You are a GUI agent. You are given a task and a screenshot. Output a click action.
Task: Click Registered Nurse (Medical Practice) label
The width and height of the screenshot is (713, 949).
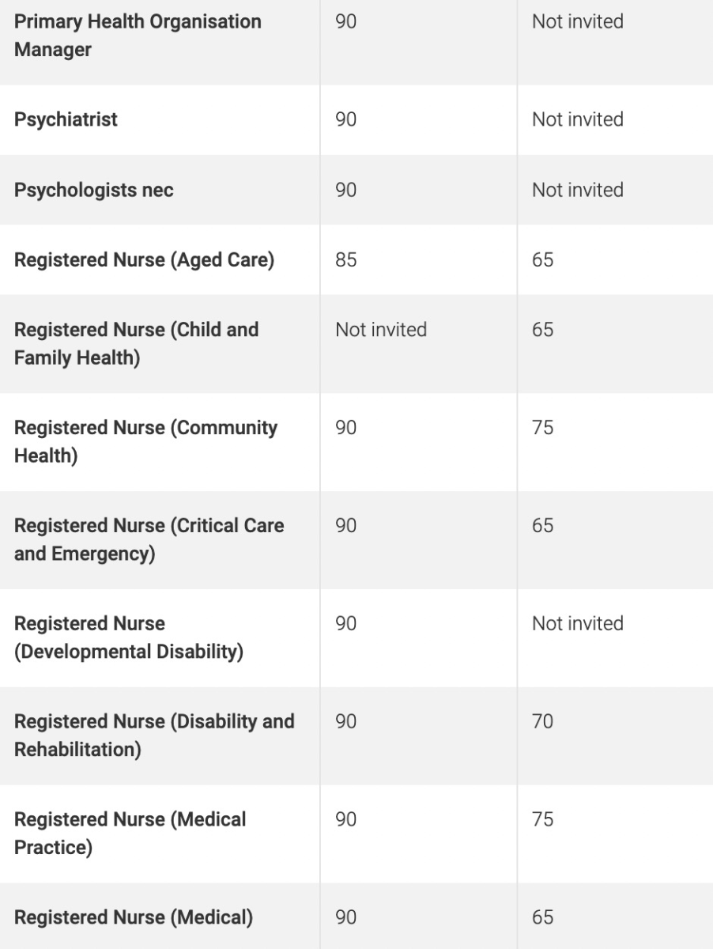(130, 833)
